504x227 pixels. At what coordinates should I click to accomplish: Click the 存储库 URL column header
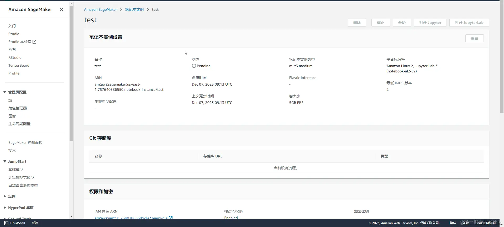point(213,156)
